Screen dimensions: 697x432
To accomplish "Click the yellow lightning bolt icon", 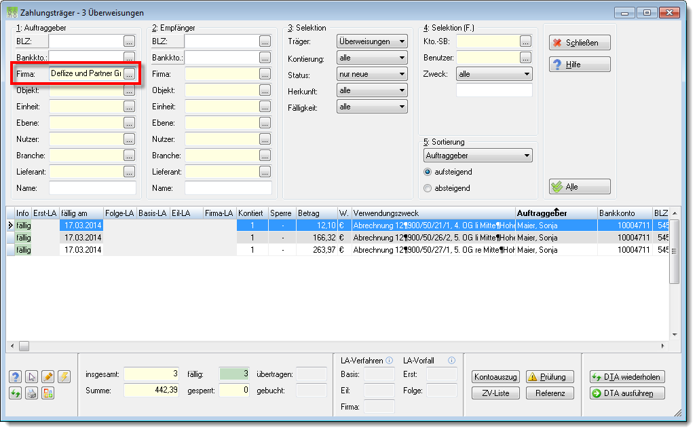I will [64, 377].
